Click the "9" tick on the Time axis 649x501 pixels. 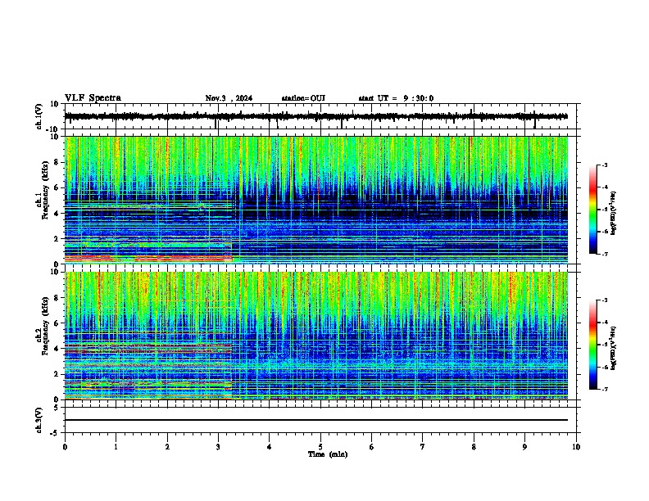(524, 447)
